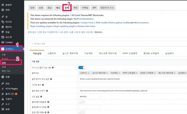
Task: Toggle the 이니시스 결제 기능 사용 switch
Action: 82,67
